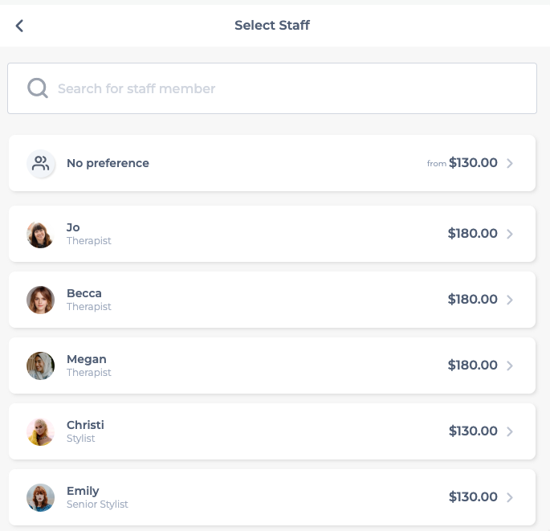This screenshot has width=550, height=531.
Task: Click the chevron on Emily's row
Action: (510, 497)
